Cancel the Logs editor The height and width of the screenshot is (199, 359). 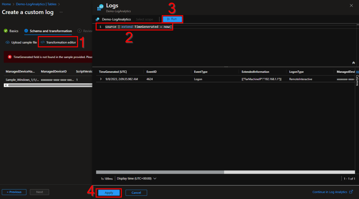[136, 193]
